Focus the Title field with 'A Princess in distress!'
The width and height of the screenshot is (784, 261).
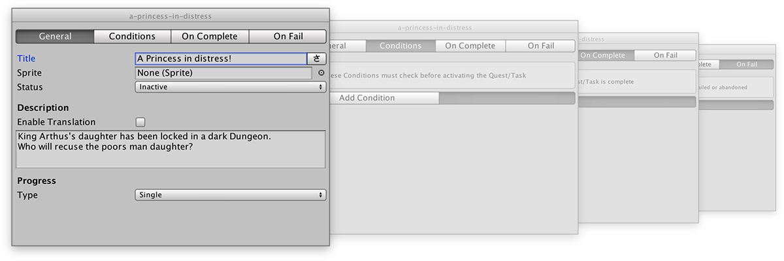[x=221, y=59]
